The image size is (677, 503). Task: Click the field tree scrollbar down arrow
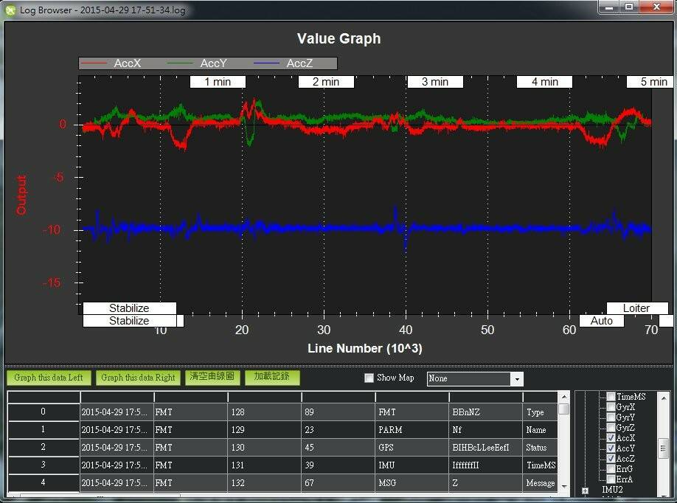click(x=664, y=496)
